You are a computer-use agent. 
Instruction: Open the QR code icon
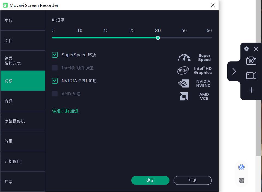pos(241,181)
